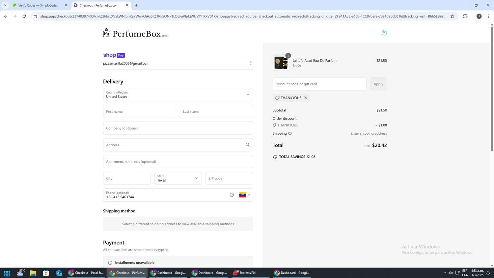The width and height of the screenshot is (494, 278).
Task: Open the taskbar clock and date
Action: coord(477,273)
